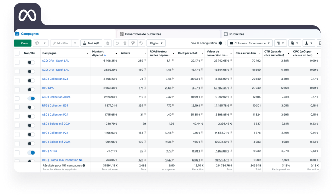Open dropdown arrow next to Modifier

tap(75, 43)
